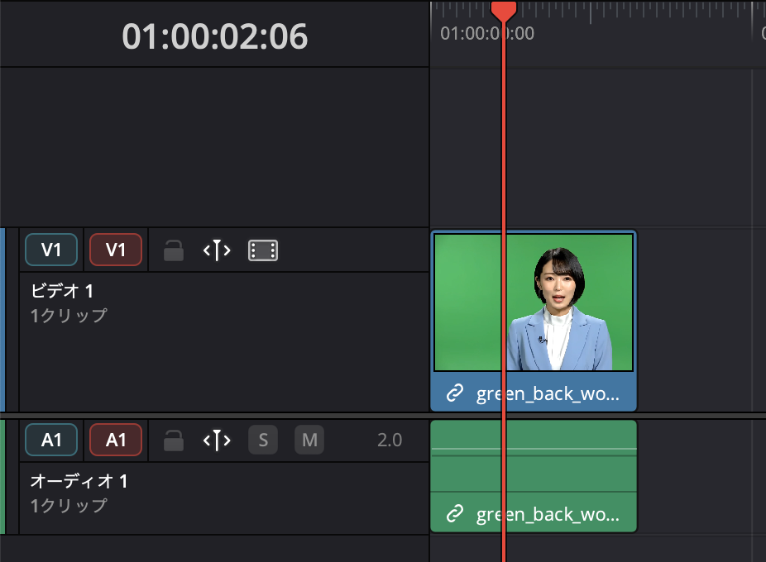Select the green_back video clip thumbnail
This screenshot has height=562, width=766.
[x=534, y=302]
